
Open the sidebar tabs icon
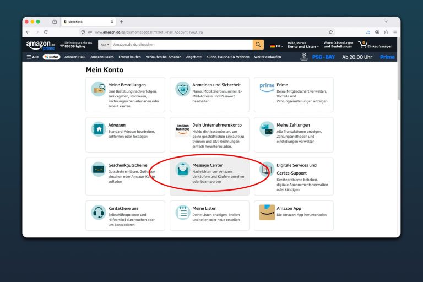pos(55,21)
